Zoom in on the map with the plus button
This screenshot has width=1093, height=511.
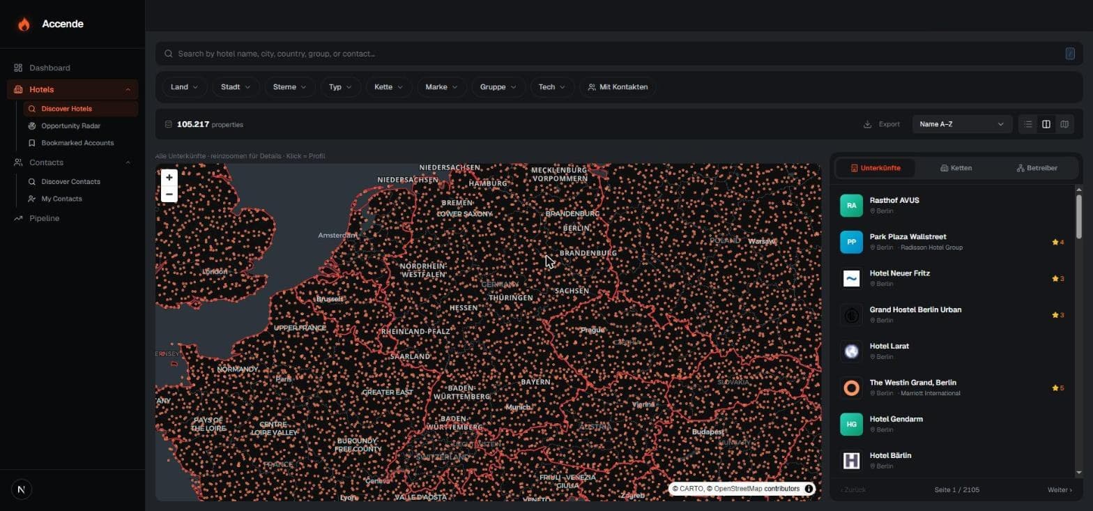pyautogui.click(x=169, y=178)
